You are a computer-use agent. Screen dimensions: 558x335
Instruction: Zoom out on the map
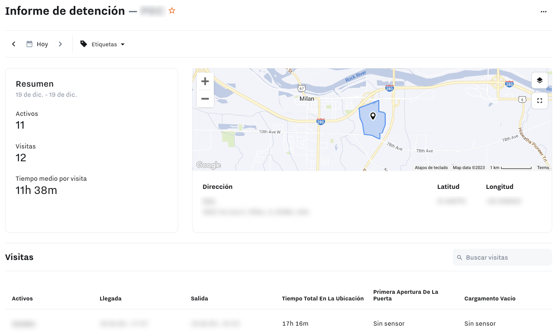coord(205,99)
